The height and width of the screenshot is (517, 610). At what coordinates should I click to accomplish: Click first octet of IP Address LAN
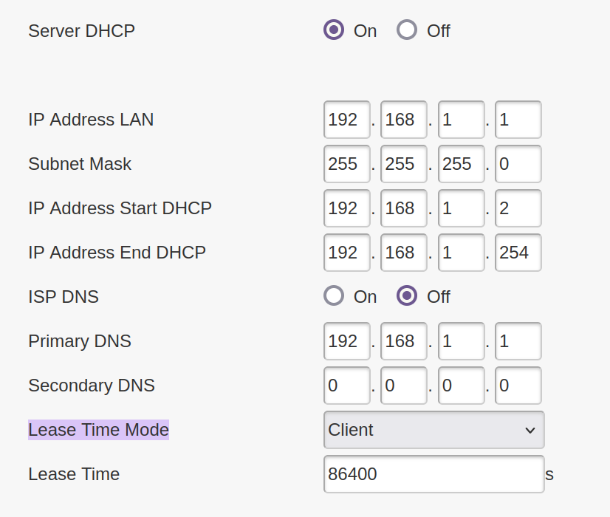[x=346, y=120]
